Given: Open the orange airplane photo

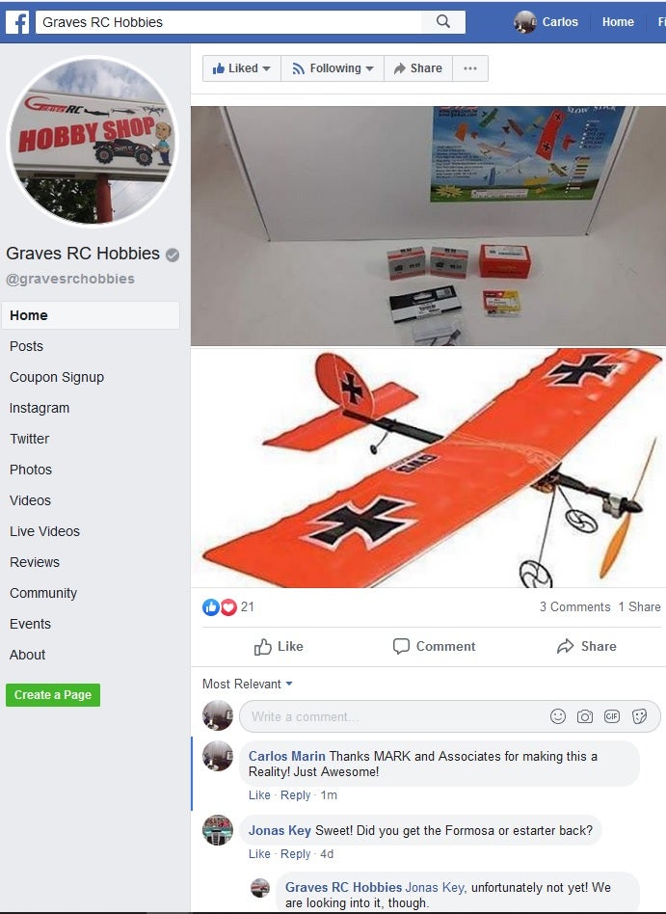Looking at the screenshot, I should pyautogui.click(x=428, y=468).
